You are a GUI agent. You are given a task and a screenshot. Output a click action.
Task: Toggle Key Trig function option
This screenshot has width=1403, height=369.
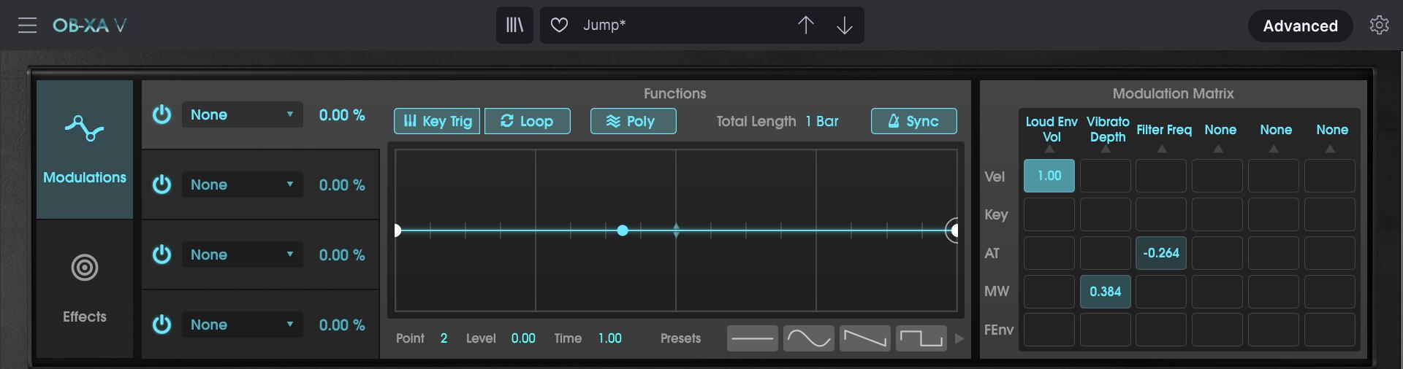[x=437, y=121]
